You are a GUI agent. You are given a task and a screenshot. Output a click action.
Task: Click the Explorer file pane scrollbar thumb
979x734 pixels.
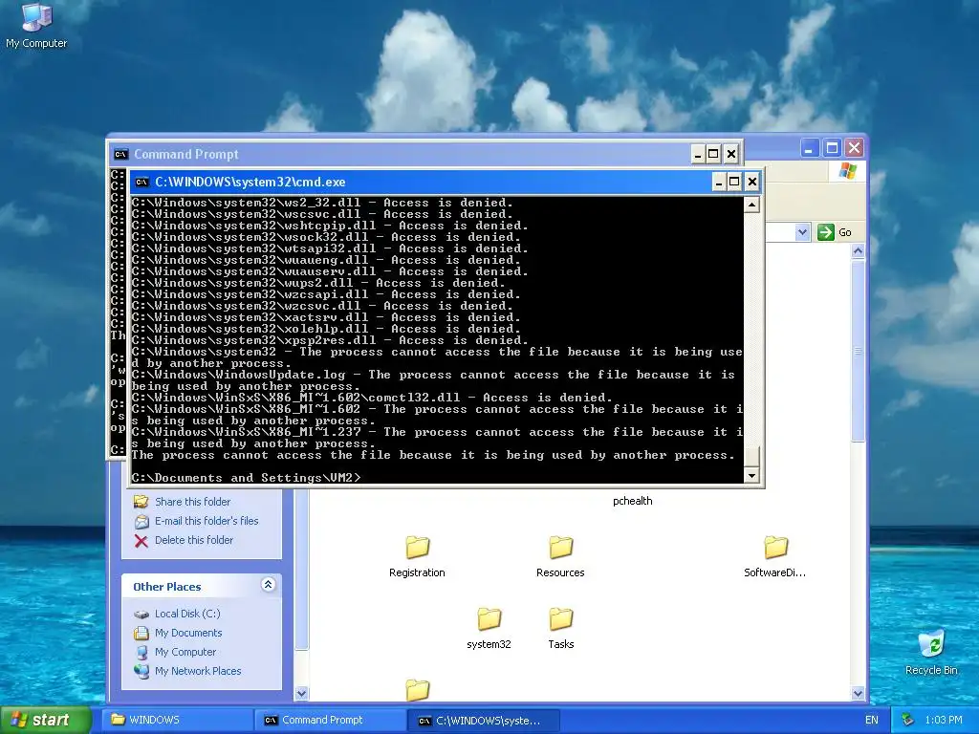(858, 351)
